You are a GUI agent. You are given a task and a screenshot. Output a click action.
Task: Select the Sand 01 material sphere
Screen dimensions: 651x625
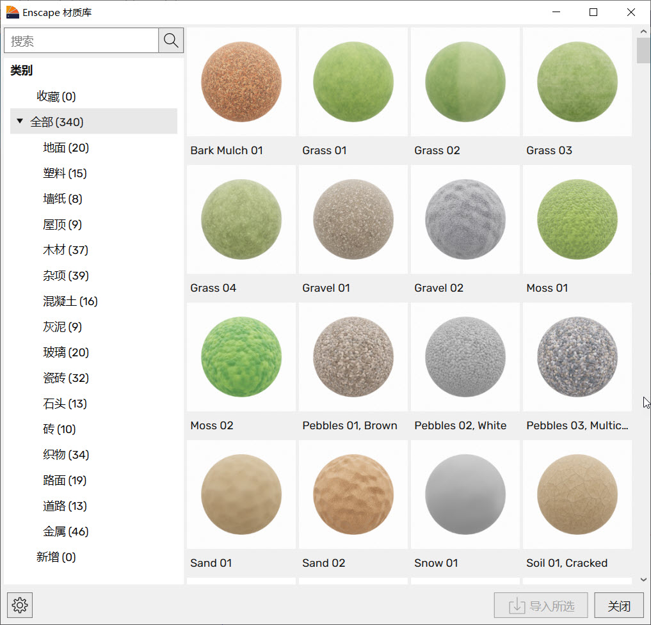[241, 494]
